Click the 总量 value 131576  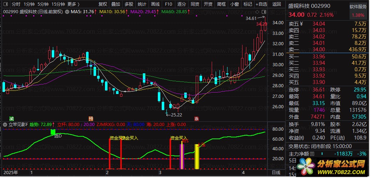click(357, 110)
